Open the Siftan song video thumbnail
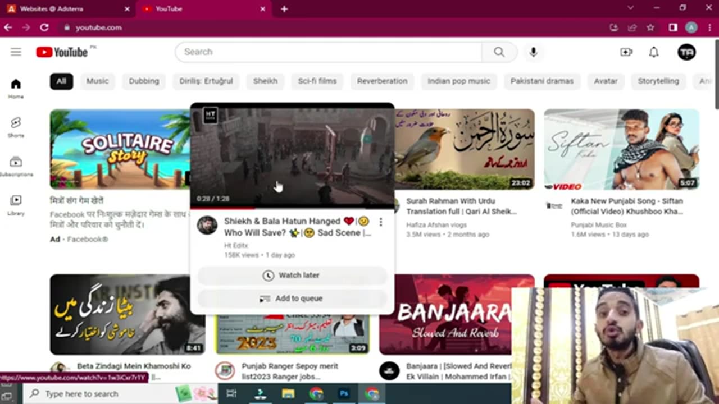Viewport: 719px width, 404px height. (621, 149)
